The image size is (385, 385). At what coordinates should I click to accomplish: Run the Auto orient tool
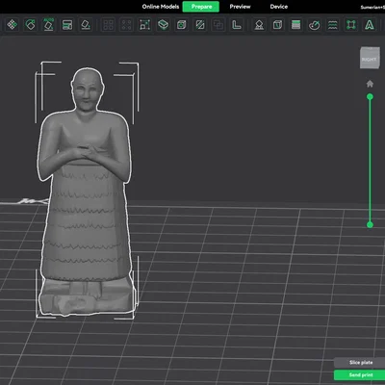coord(48,25)
